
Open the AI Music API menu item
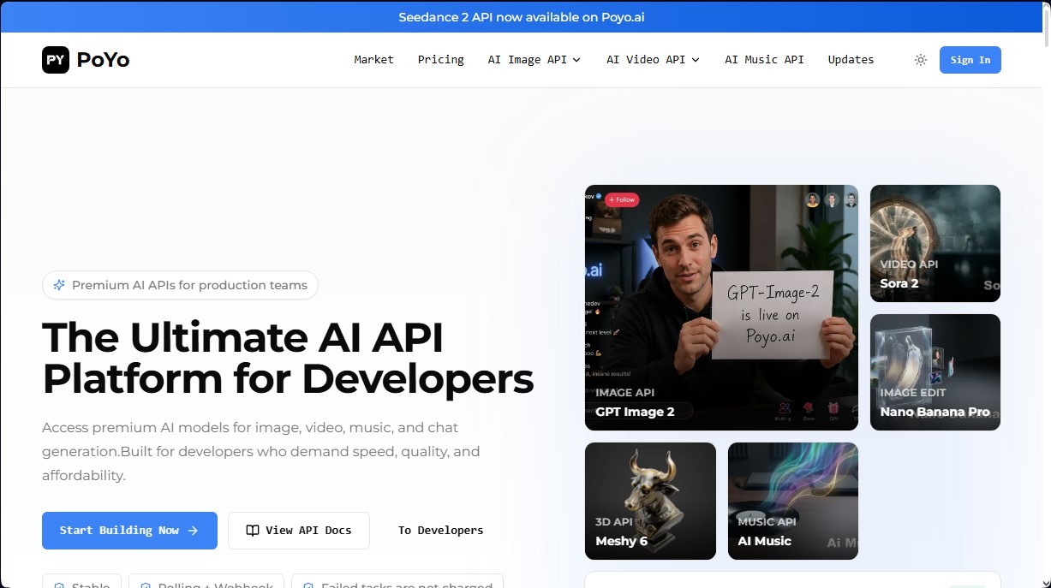pyautogui.click(x=764, y=60)
